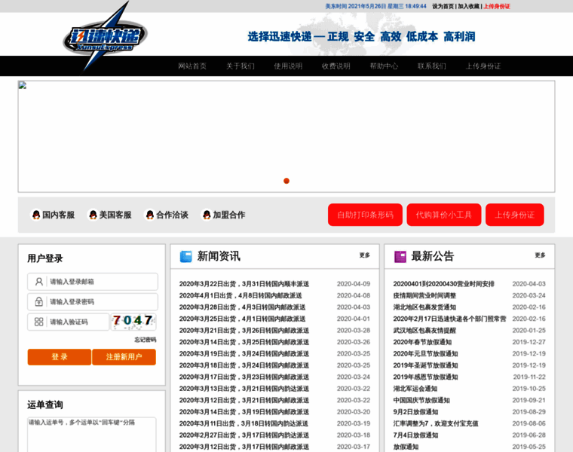Open 联系我们 in navigation bar

coord(431,66)
